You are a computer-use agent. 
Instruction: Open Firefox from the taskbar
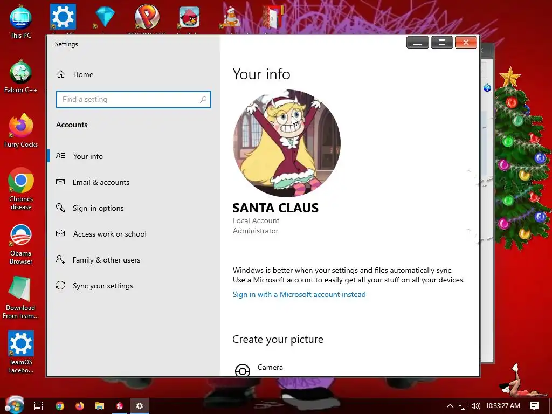(80, 406)
